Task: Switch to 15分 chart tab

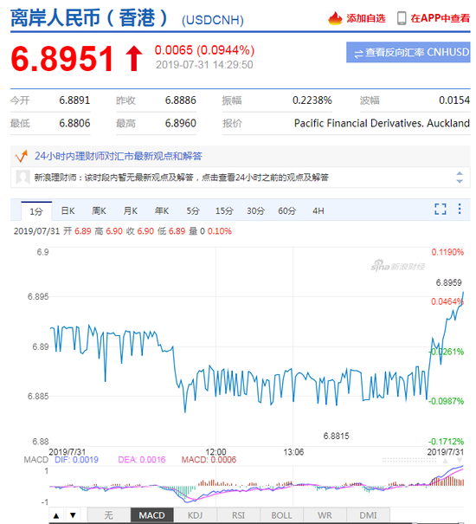Action: [224, 210]
